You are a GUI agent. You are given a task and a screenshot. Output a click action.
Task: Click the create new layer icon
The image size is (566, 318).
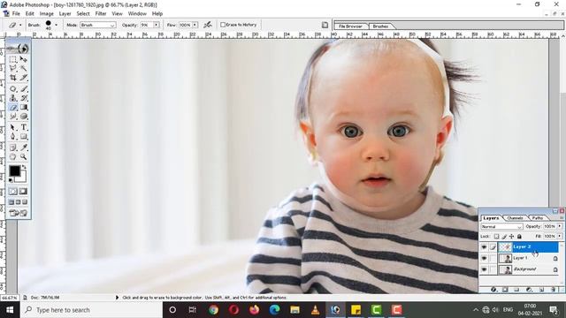pos(541,290)
